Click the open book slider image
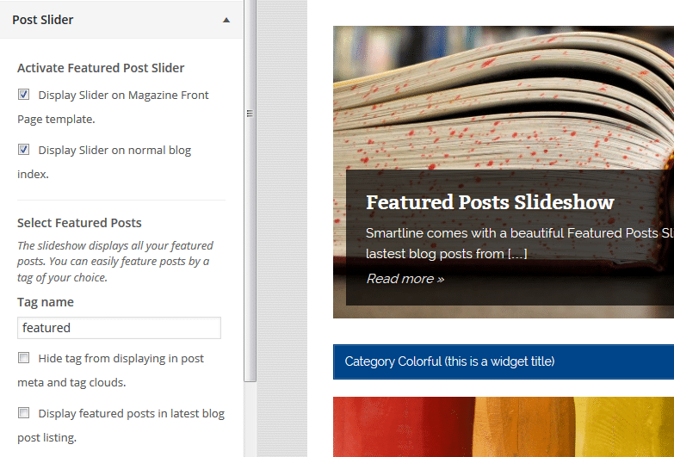 [504, 99]
